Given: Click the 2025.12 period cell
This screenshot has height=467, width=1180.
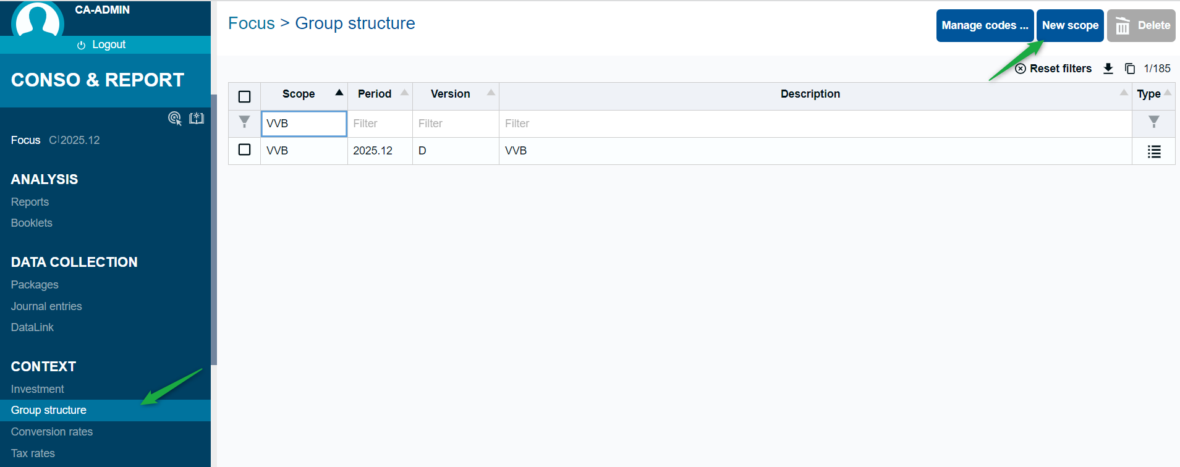Looking at the screenshot, I should tap(380, 151).
